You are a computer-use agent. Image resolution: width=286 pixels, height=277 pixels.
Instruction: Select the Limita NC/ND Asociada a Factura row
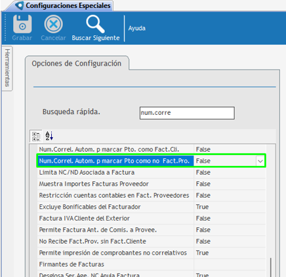tap(152, 173)
